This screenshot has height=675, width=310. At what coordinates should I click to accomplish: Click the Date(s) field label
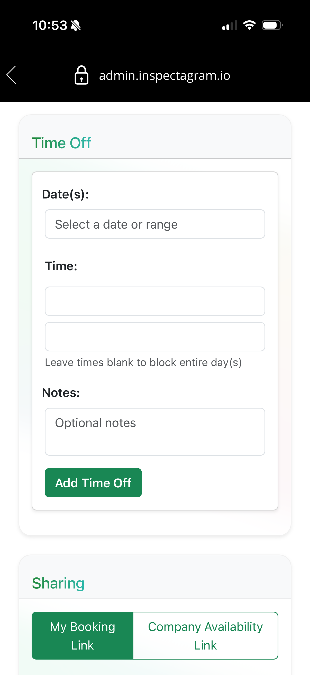click(65, 194)
